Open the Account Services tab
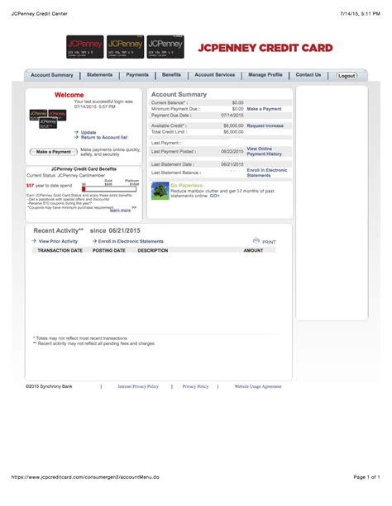 (215, 74)
